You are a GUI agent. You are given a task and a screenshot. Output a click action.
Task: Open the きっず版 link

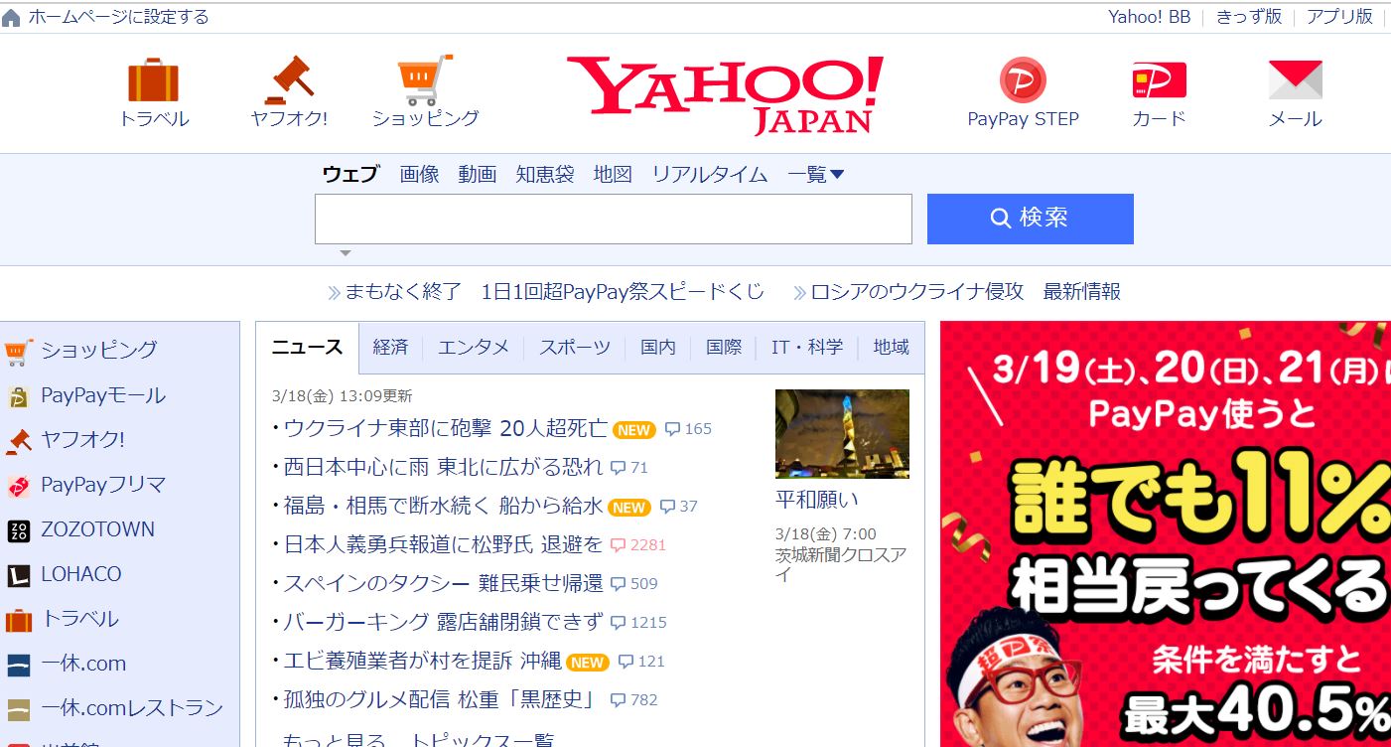1249,17
